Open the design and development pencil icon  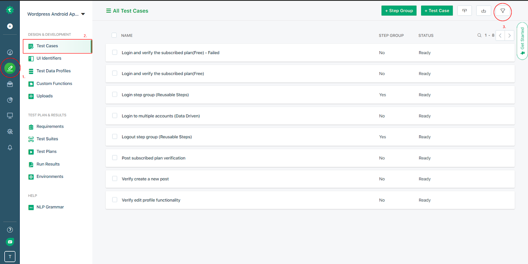point(10,68)
